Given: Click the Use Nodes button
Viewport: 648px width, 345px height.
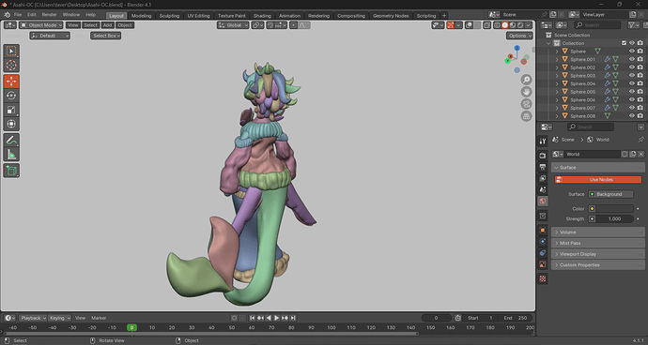Looking at the screenshot, I should 598,179.
